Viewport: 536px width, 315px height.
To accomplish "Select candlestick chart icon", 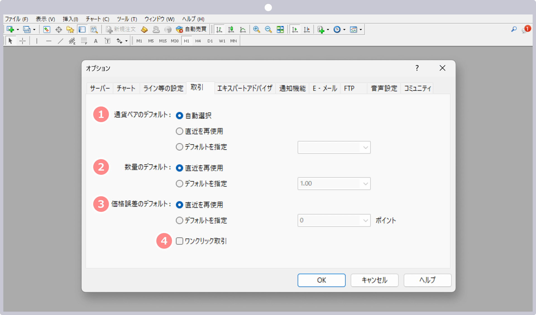I will tap(231, 29).
